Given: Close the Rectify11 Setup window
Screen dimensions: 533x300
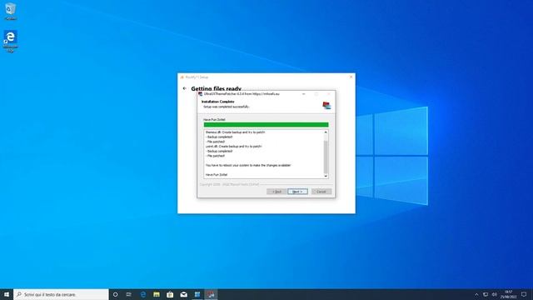Looking at the screenshot, I should [x=351, y=77].
